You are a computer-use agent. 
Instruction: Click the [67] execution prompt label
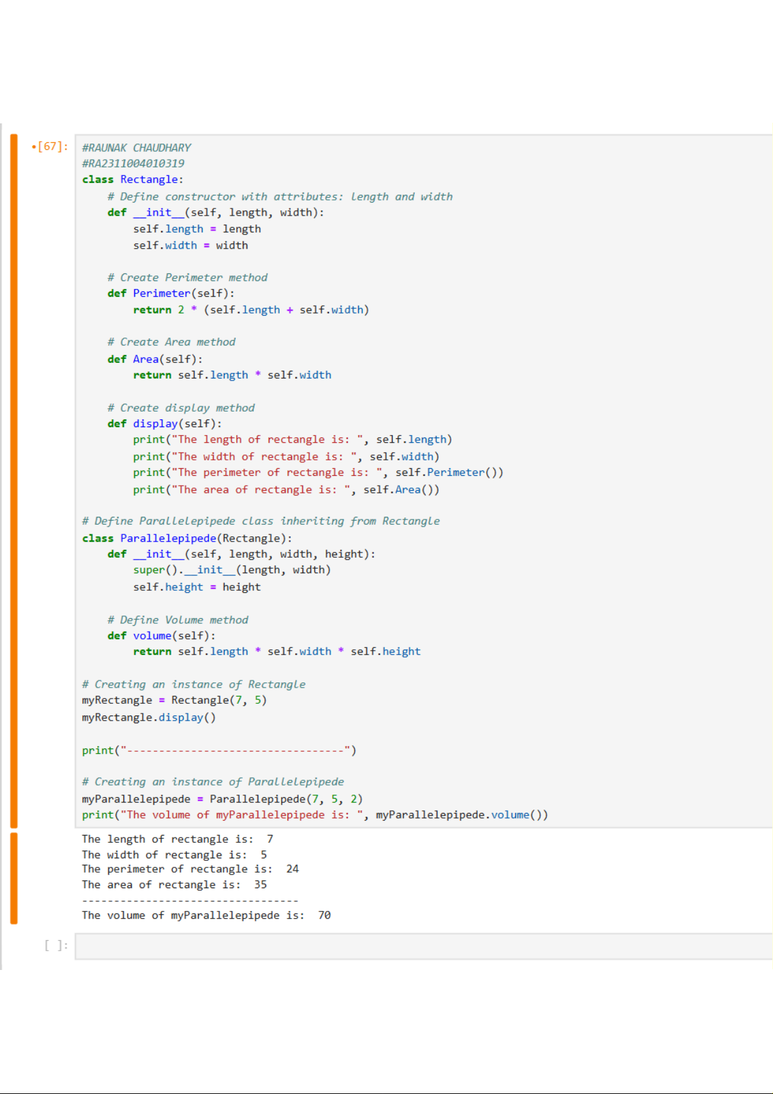tap(50, 147)
